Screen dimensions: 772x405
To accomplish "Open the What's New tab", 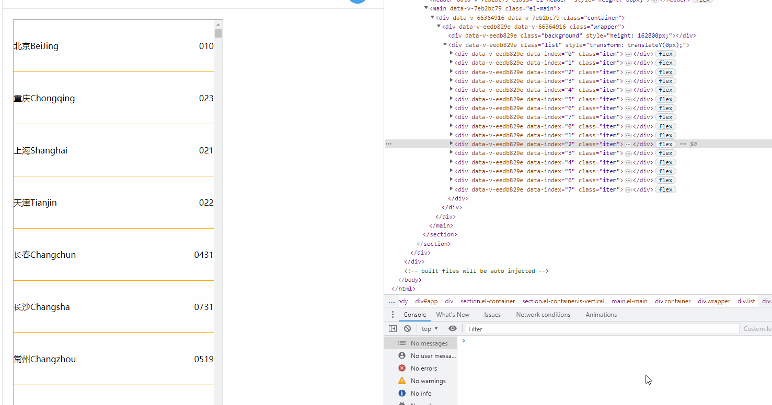I will [453, 315].
